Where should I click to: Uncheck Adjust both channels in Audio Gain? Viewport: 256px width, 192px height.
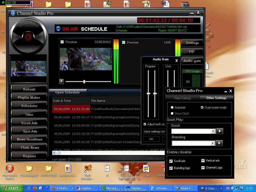click(x=145, y=124)
